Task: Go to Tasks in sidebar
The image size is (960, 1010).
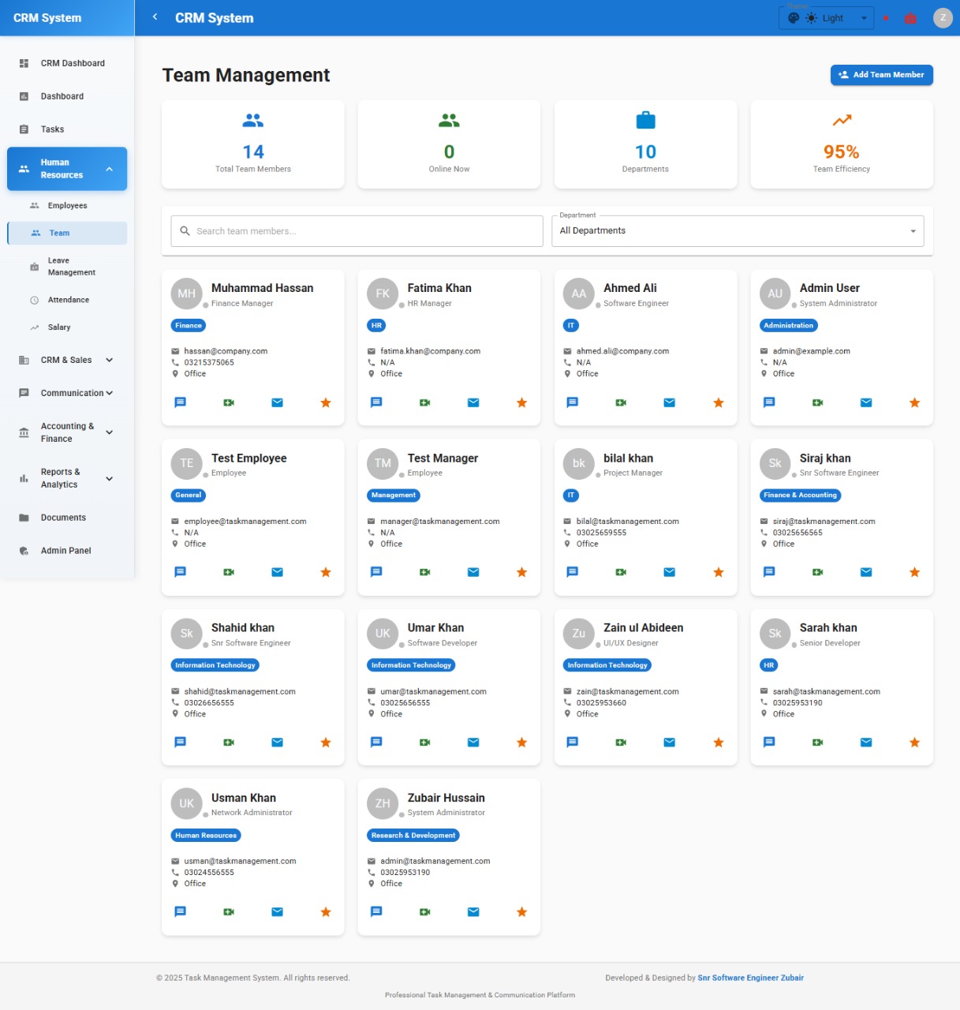Action: [x=67, y=129]
